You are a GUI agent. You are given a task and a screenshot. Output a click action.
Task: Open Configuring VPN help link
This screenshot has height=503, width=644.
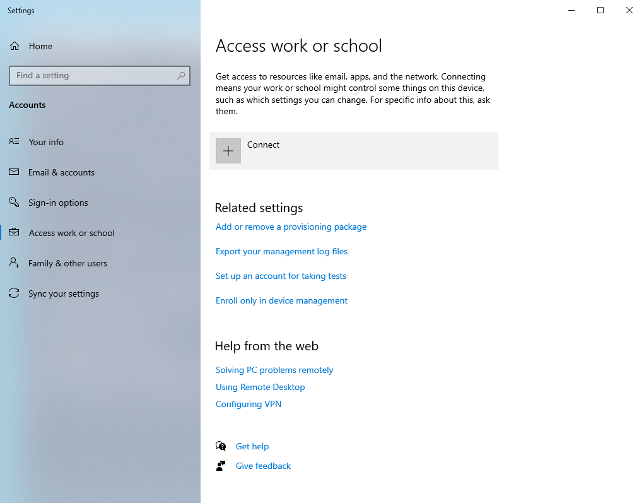(249, 405)
